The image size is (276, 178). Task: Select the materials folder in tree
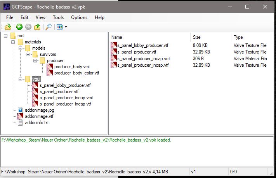click(x=33, y=42)
